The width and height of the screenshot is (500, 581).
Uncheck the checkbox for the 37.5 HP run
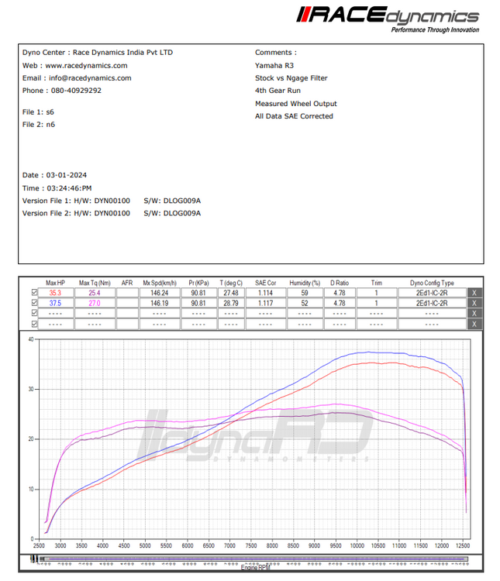click(34, 303)
